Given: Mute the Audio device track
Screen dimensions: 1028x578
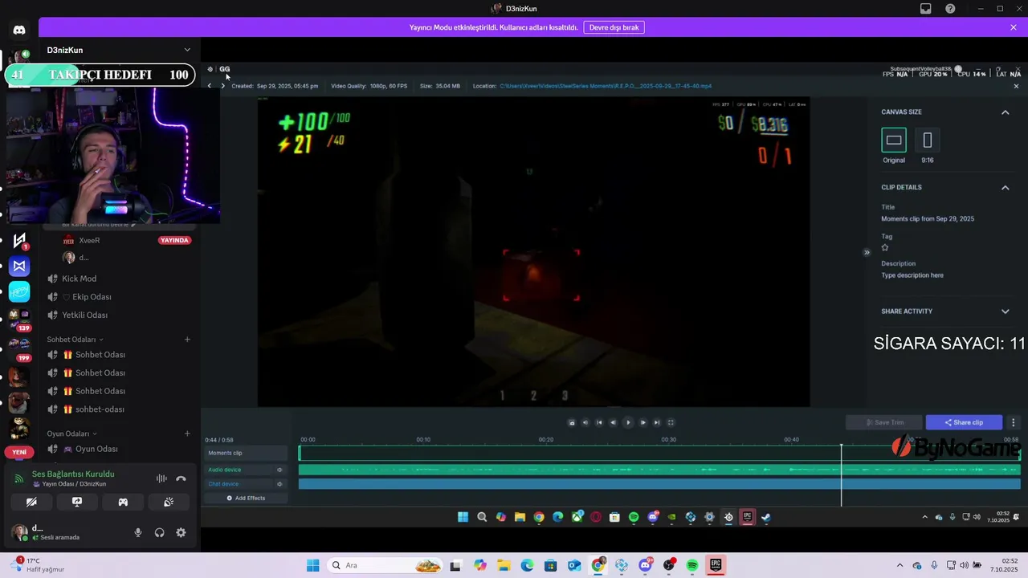Looking at the screenshot, I should click(x=279, y=470).
